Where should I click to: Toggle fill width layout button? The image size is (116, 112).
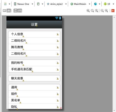(15, 11)
